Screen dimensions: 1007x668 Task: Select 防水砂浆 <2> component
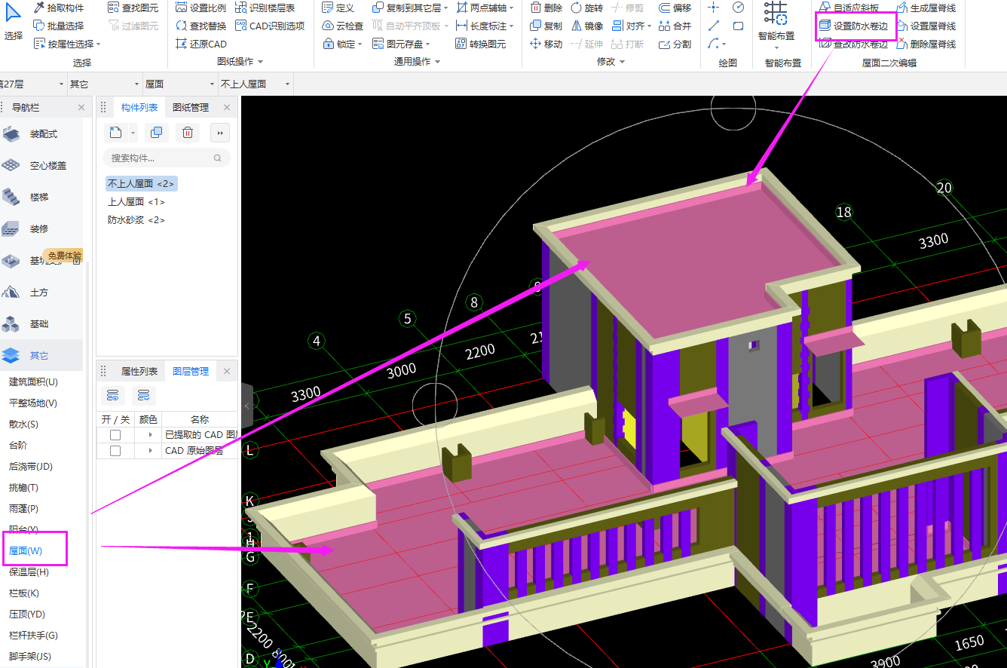pos(136,220)
